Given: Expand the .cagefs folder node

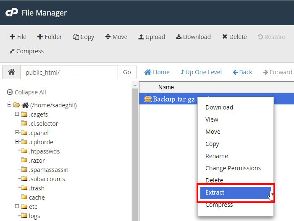Looking at the screenshot, I should coord(17,114).
